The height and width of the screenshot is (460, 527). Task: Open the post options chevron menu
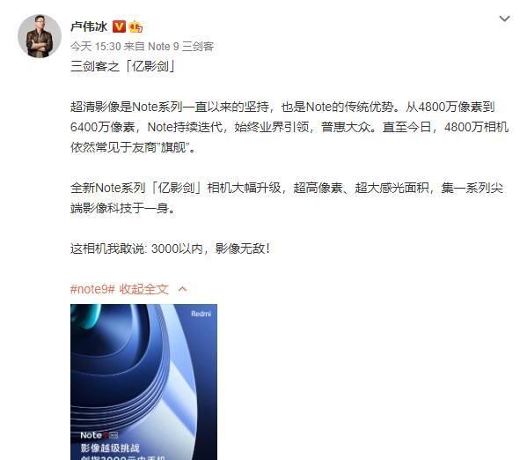[504, 19]
